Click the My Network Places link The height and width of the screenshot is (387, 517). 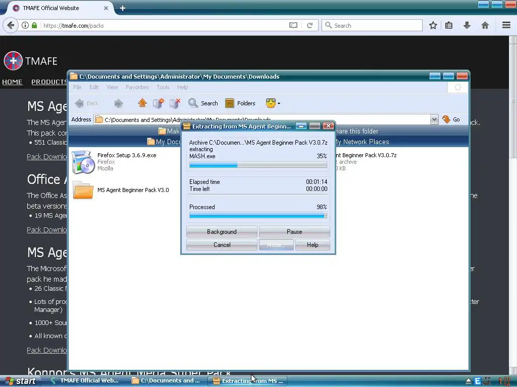point(361,142)
